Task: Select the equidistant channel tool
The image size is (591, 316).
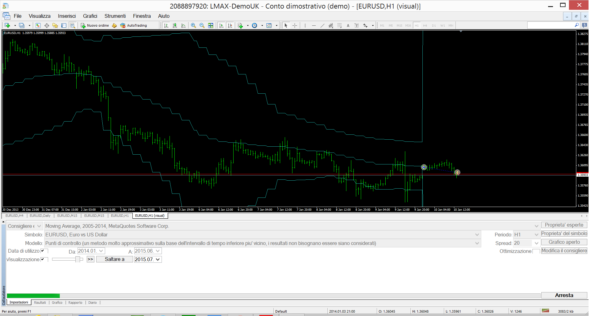Action: point(331,25)
